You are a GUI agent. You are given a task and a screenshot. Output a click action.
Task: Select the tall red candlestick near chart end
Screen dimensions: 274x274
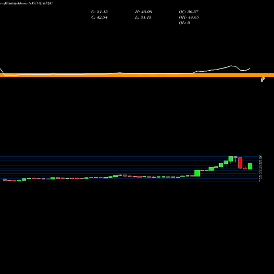pyautogui.click(x=241, y=163)
